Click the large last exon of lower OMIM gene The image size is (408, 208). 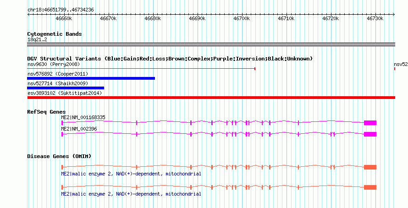pos(370,187)
